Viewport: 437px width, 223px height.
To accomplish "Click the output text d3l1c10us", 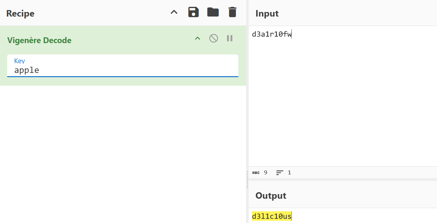I will (272, 216).
